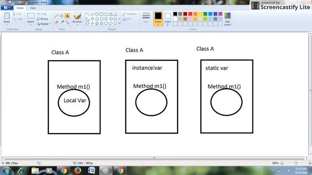Choose the Right triangle shape

[88, 19]
